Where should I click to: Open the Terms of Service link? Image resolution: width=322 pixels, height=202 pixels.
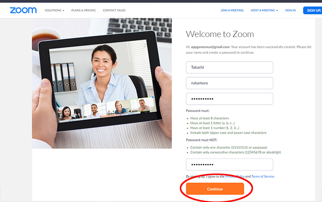coord(263,176)
